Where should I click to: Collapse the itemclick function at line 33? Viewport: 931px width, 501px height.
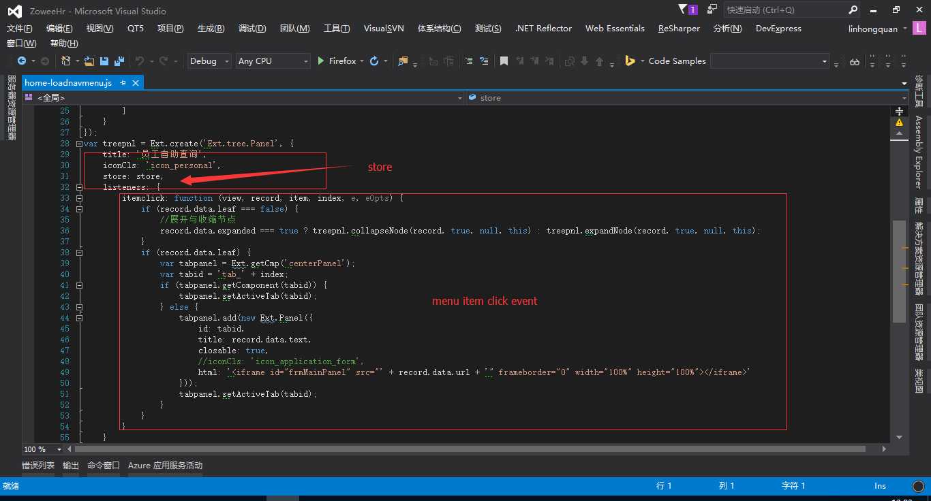pyautogui.click(x=79, y=198)
